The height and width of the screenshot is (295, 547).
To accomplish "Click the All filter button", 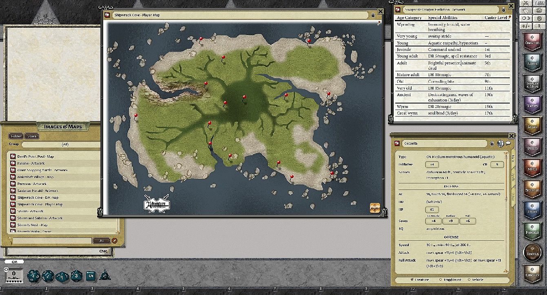I will [102, 240].
